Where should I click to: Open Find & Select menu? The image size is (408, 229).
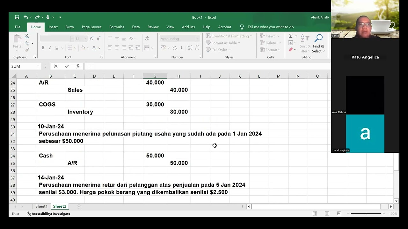[318, 43]
